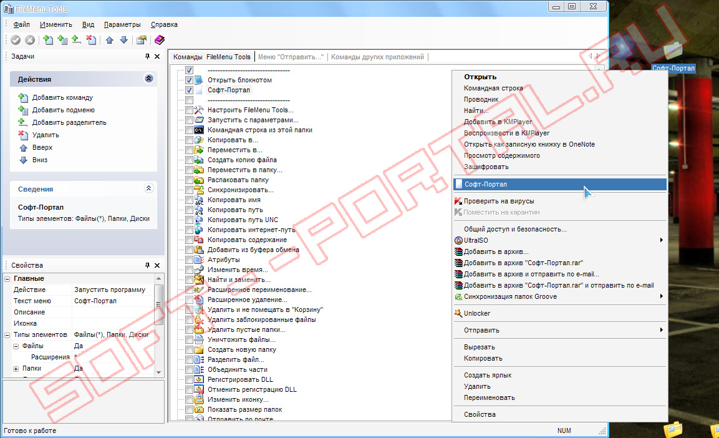Image resolution: width=719 pixels, height=438 pixels.
Task: Click the Синхронизация папок Groove icon
Action: click(458, 297)
